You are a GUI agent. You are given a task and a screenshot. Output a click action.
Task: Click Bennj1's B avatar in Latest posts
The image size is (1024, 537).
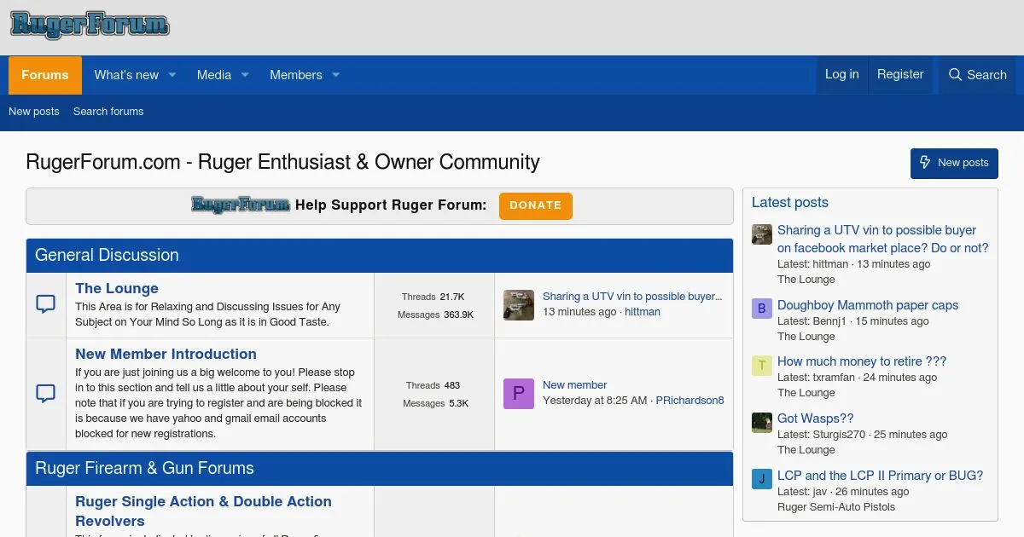pos(761,309)
